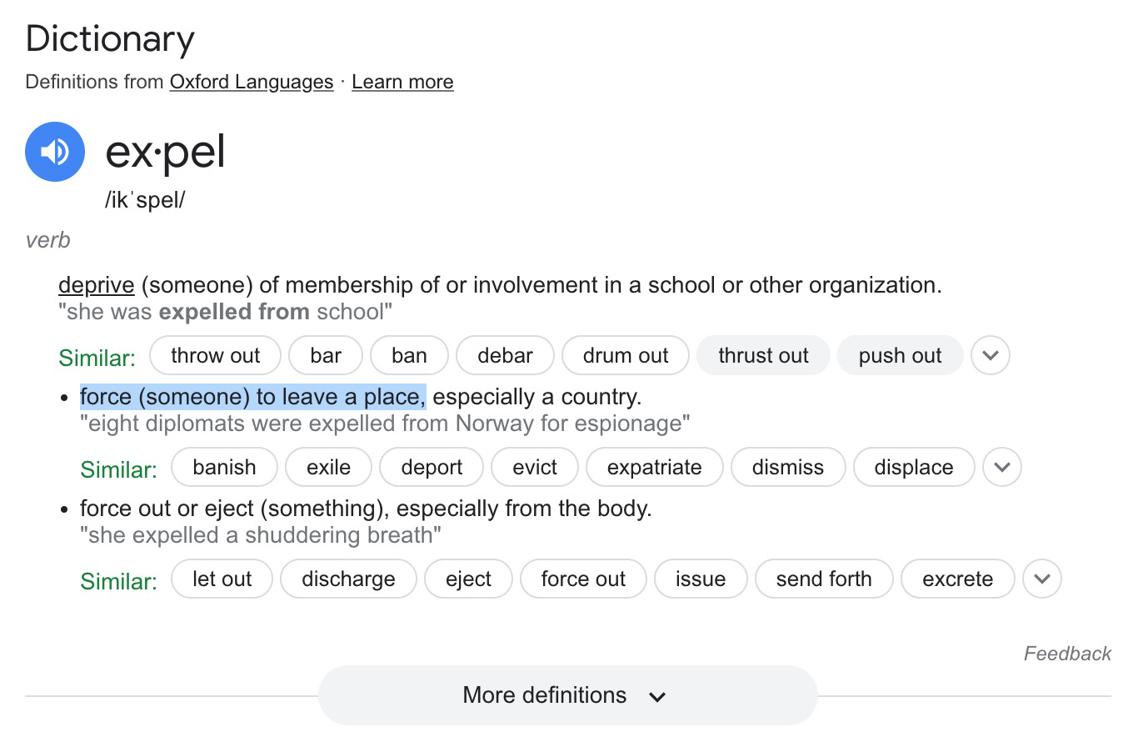Select the "debar" synonym chip
This screenshot has width=1143, height=752.
[x=505, y=356]
